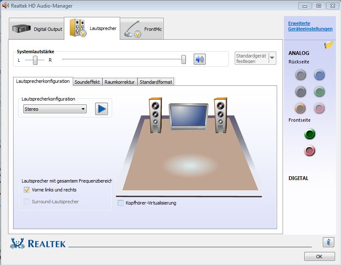Select the blue rear panel jack

pos(319,75)
